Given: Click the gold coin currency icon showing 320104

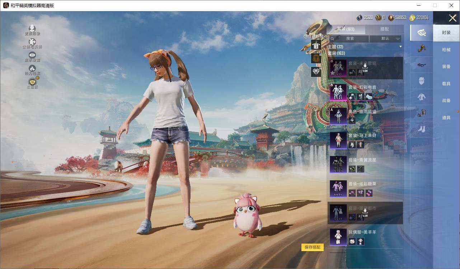Looking at the screenshot, I should coord(412,18).
